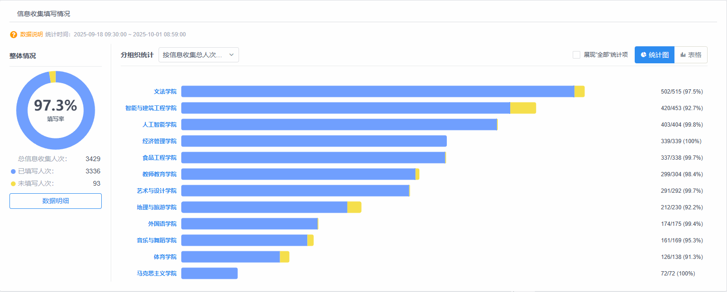
Task: Enable the 展现"全部"统计项 checkbox
Action: (576, 55)
